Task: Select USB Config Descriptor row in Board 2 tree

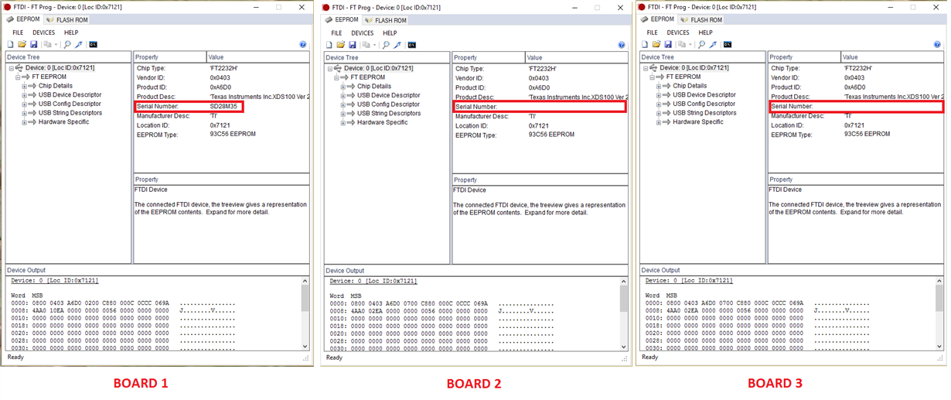Action: pos(388,104)
